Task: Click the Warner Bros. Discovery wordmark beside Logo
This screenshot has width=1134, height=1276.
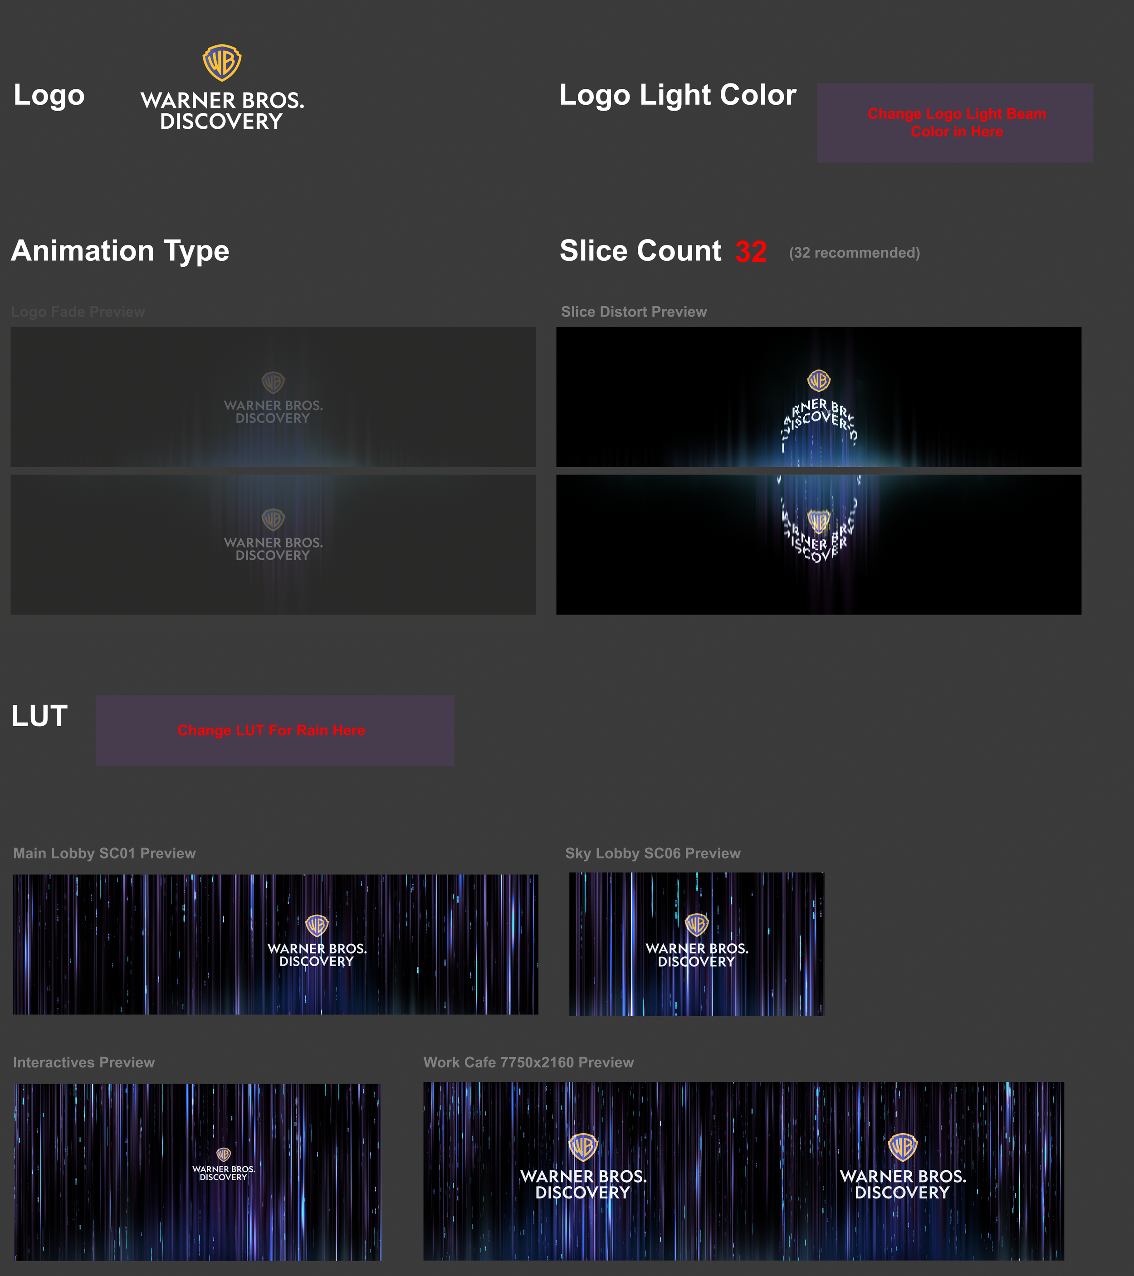Action: 222,111
